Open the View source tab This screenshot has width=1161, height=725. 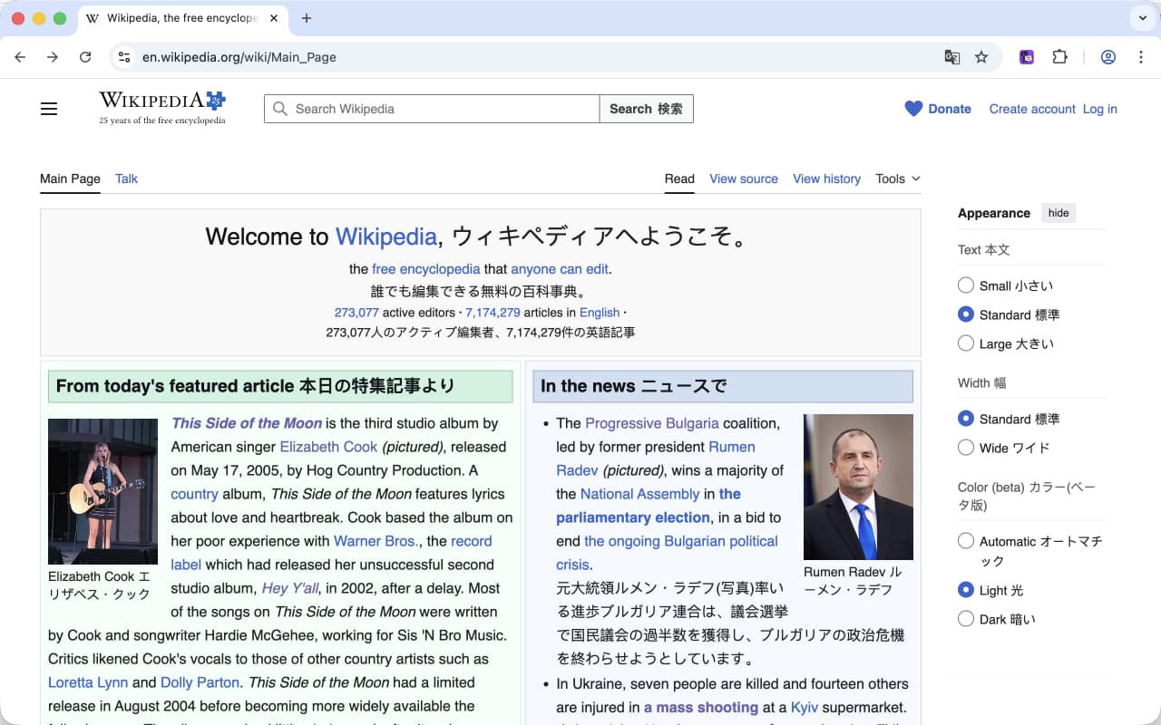(744, 179)
